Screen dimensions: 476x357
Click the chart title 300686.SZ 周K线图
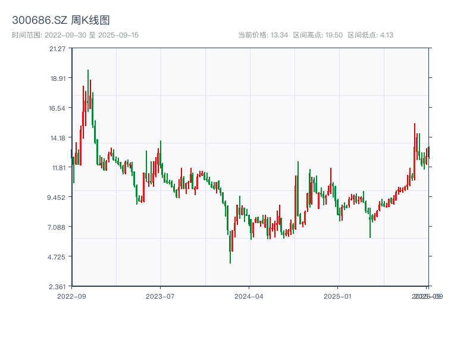[61, 20]
